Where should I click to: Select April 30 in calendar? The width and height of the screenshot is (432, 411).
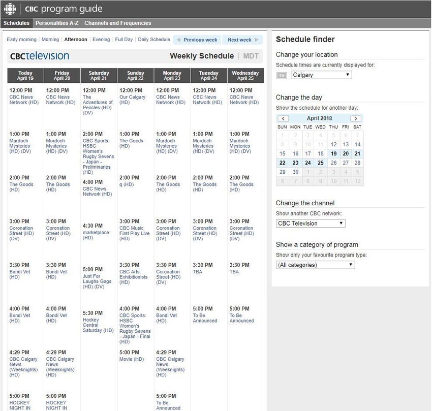pos(295,172)
